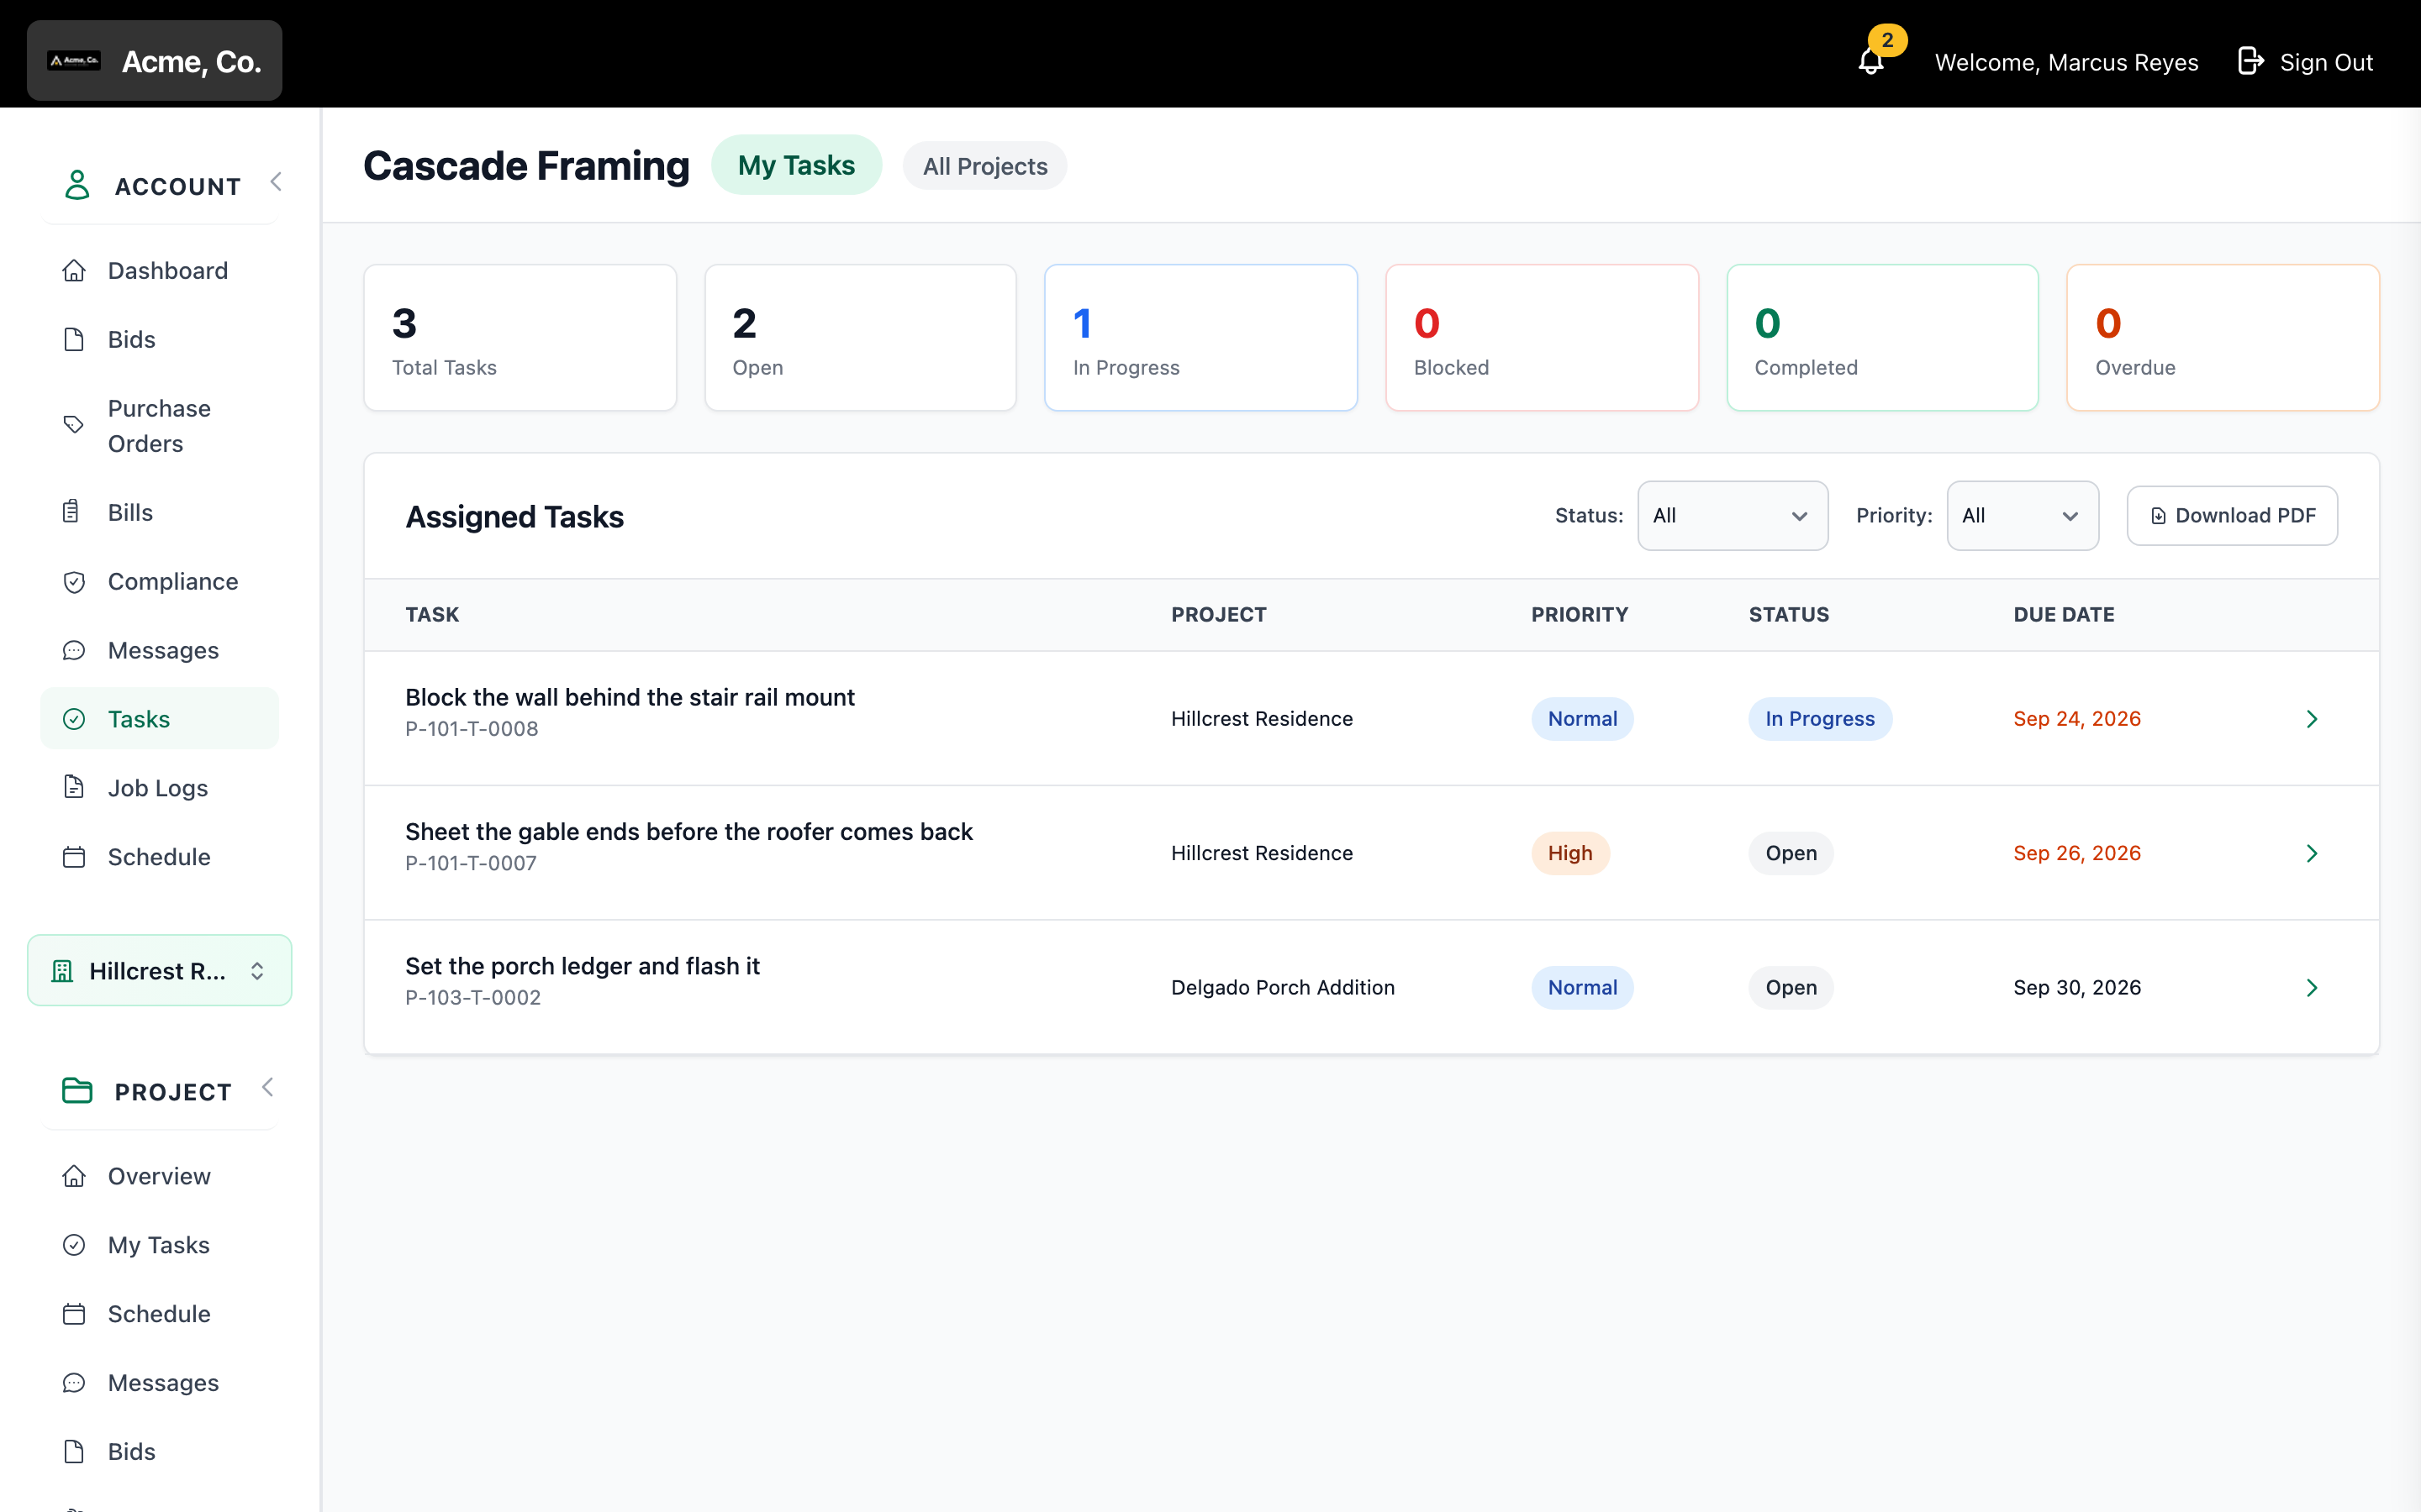Open Job Logs in sidebar
The image size is (2421, 1512).
click(x=160, y=788)
